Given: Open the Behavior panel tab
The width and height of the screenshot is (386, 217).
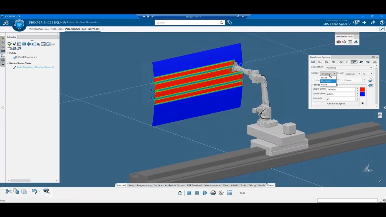Looking at the screenshot, I should tap(11, 37).
